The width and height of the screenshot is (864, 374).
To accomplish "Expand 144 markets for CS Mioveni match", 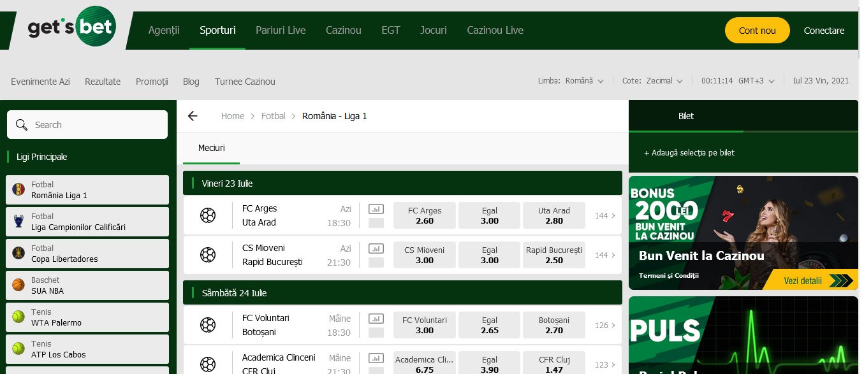I will pyautogui.click(x=605, y=255).
